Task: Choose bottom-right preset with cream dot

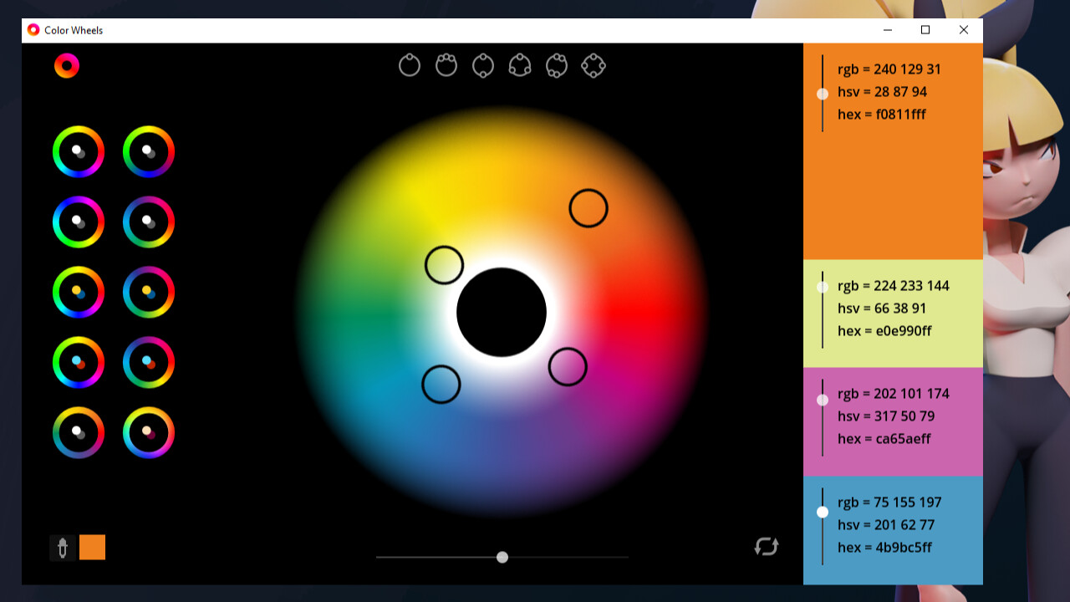Action: (149, 432)
